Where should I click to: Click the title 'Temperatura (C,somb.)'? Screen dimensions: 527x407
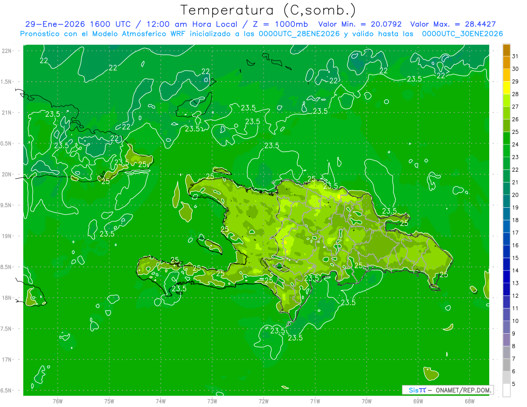tap(268, 10)
